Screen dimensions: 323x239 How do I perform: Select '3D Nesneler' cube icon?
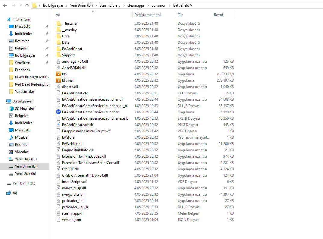click(x=11, y=108)
